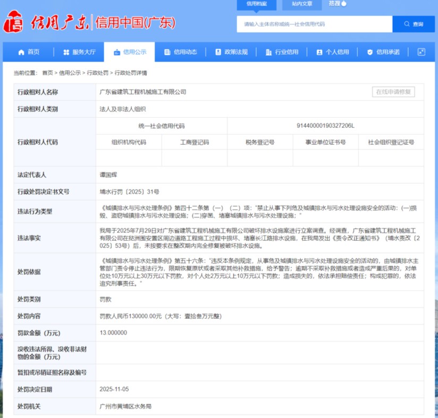Click the building icon beside 行业信用
Viewport: 438px width, 418px height.
[268, 51]
